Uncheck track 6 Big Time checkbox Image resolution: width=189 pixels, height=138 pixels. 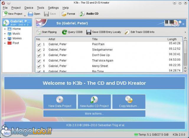point(39,71)
